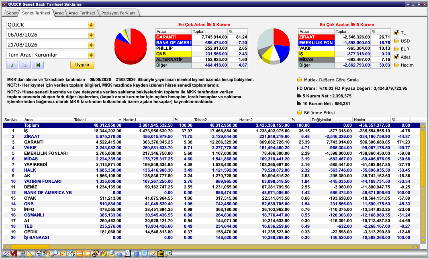The height and width of the screenshot is (259, 429).
Task: Open the colorful figures icon in bottom toolbar
Action: [96, 253]
